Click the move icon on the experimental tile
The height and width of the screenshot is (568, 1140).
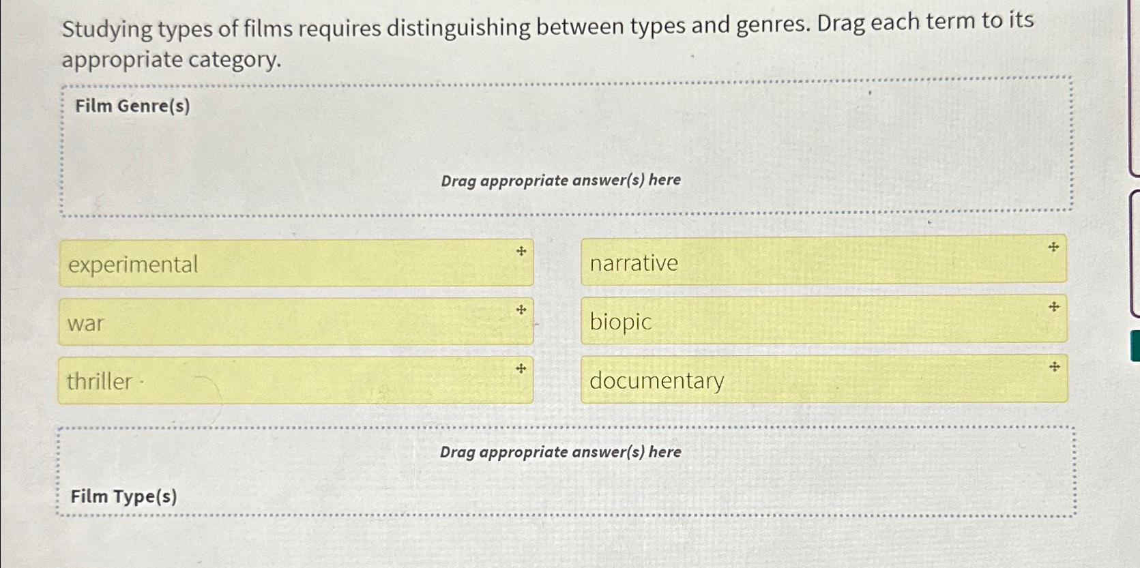click(521, 250)
